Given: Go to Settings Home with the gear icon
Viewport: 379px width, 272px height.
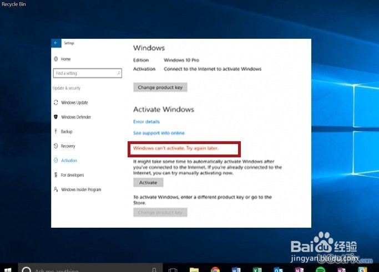Looking at the screenshot, I should (x=62, y=59).
